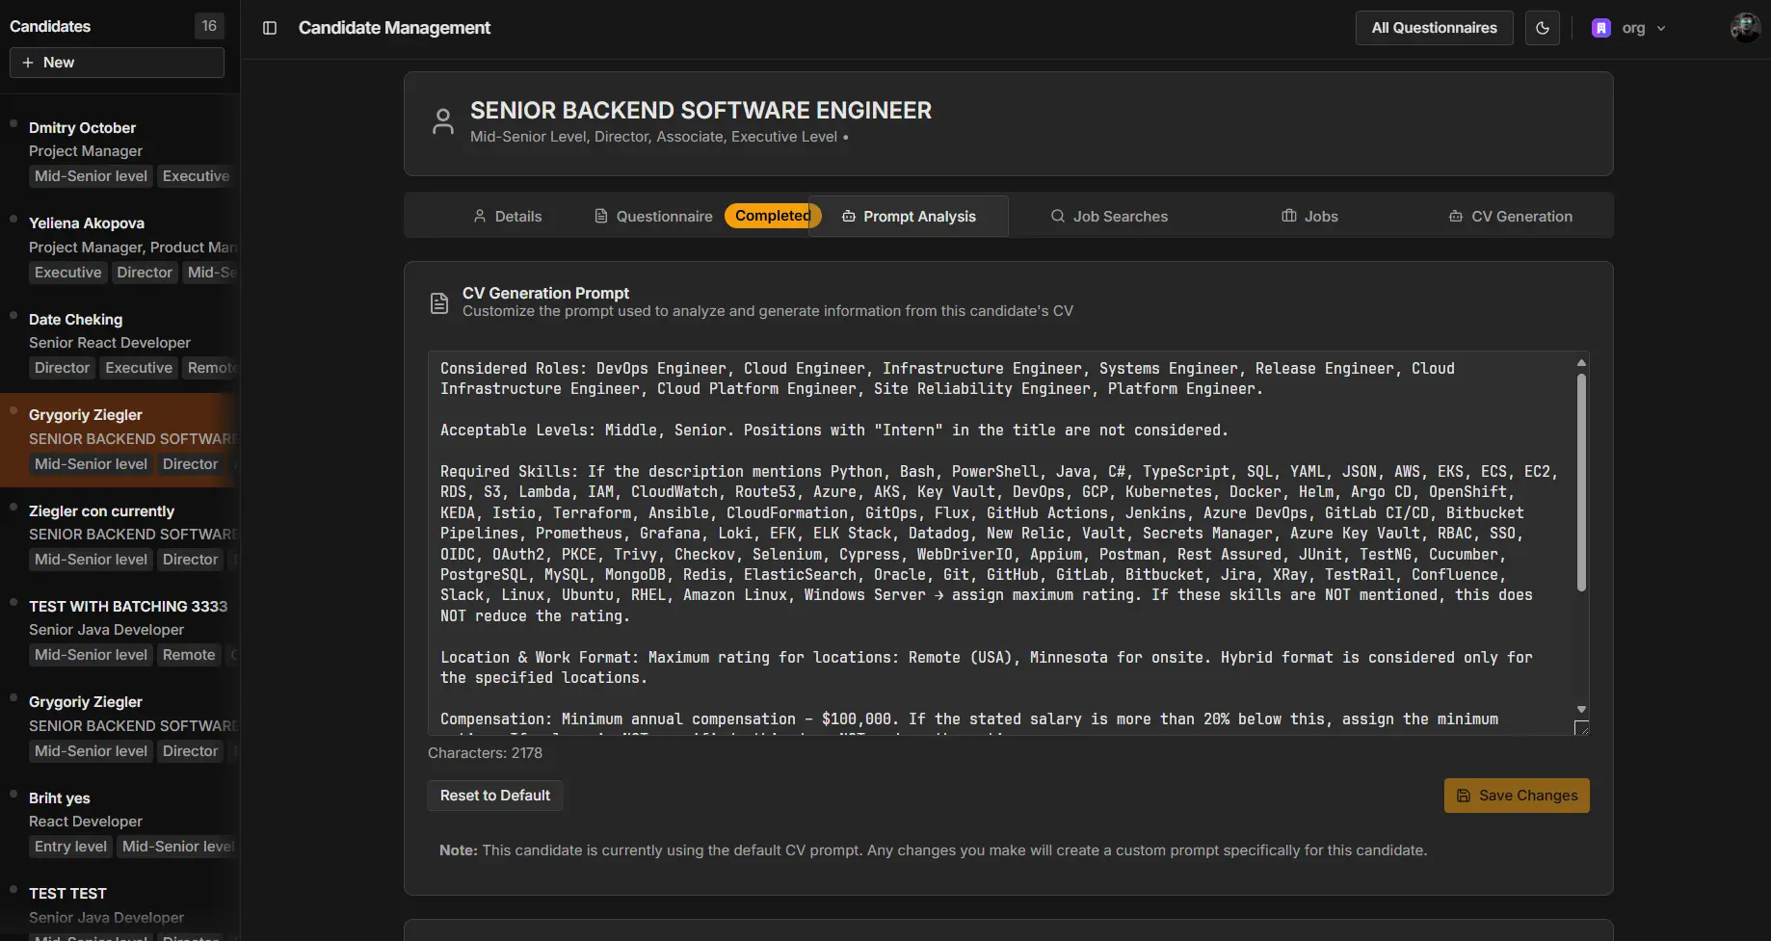This screenshot has width=1771, height=941.
Task: Click the user avatar in top-right
Action: [1745, 28]
